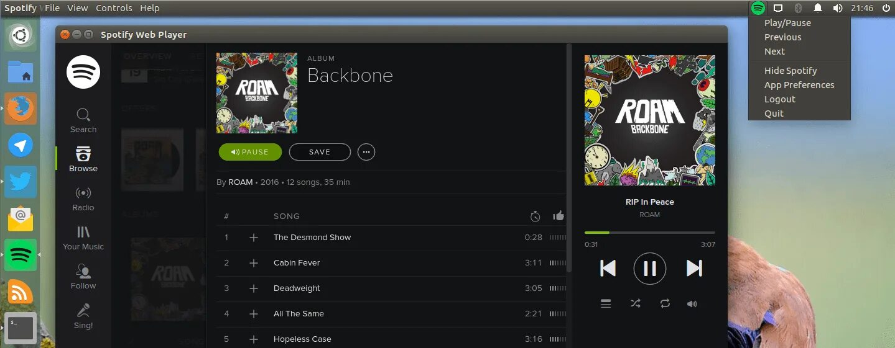
Task: Open the power session menu icon
Action: [886, 8]
